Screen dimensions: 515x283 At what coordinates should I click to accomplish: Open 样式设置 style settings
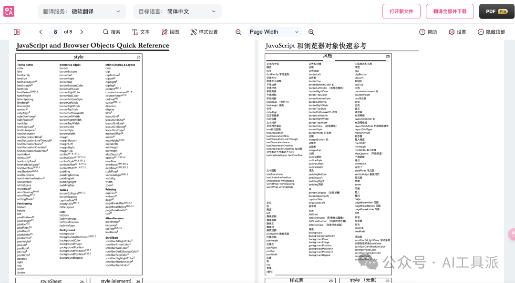click(x=204, y=32)
